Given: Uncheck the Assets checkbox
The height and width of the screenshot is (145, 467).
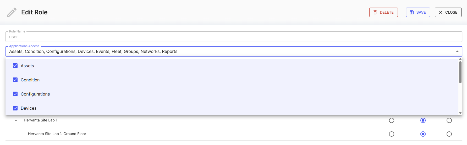Looking at the screenshot, I should pos(15,66).
